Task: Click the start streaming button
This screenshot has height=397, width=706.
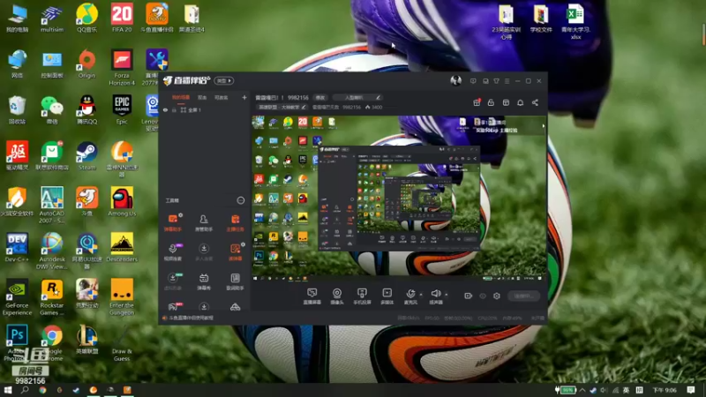Action: [x=523, y=296]
